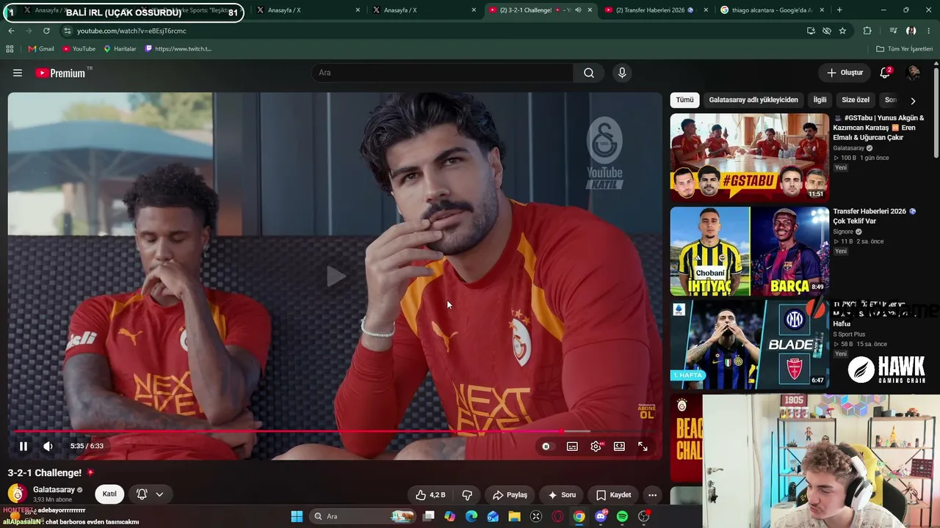
Task: Open the Twitch bookmark
Action: pos(178,48)
